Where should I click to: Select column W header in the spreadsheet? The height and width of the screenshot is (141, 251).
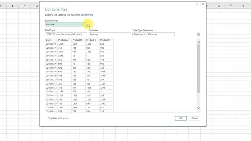219,6
